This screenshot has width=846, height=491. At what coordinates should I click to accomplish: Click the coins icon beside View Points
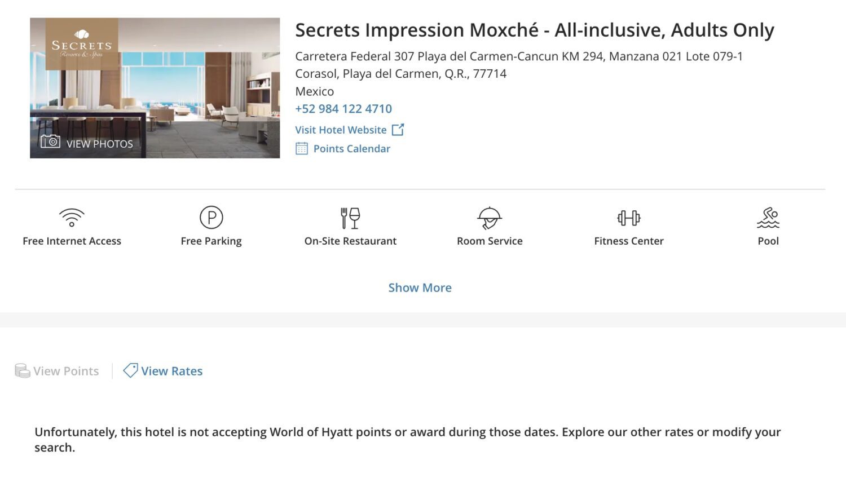(22, 370)
